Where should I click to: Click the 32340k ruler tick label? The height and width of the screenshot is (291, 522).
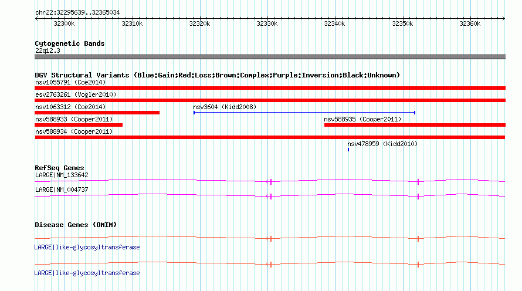(334, 23)
